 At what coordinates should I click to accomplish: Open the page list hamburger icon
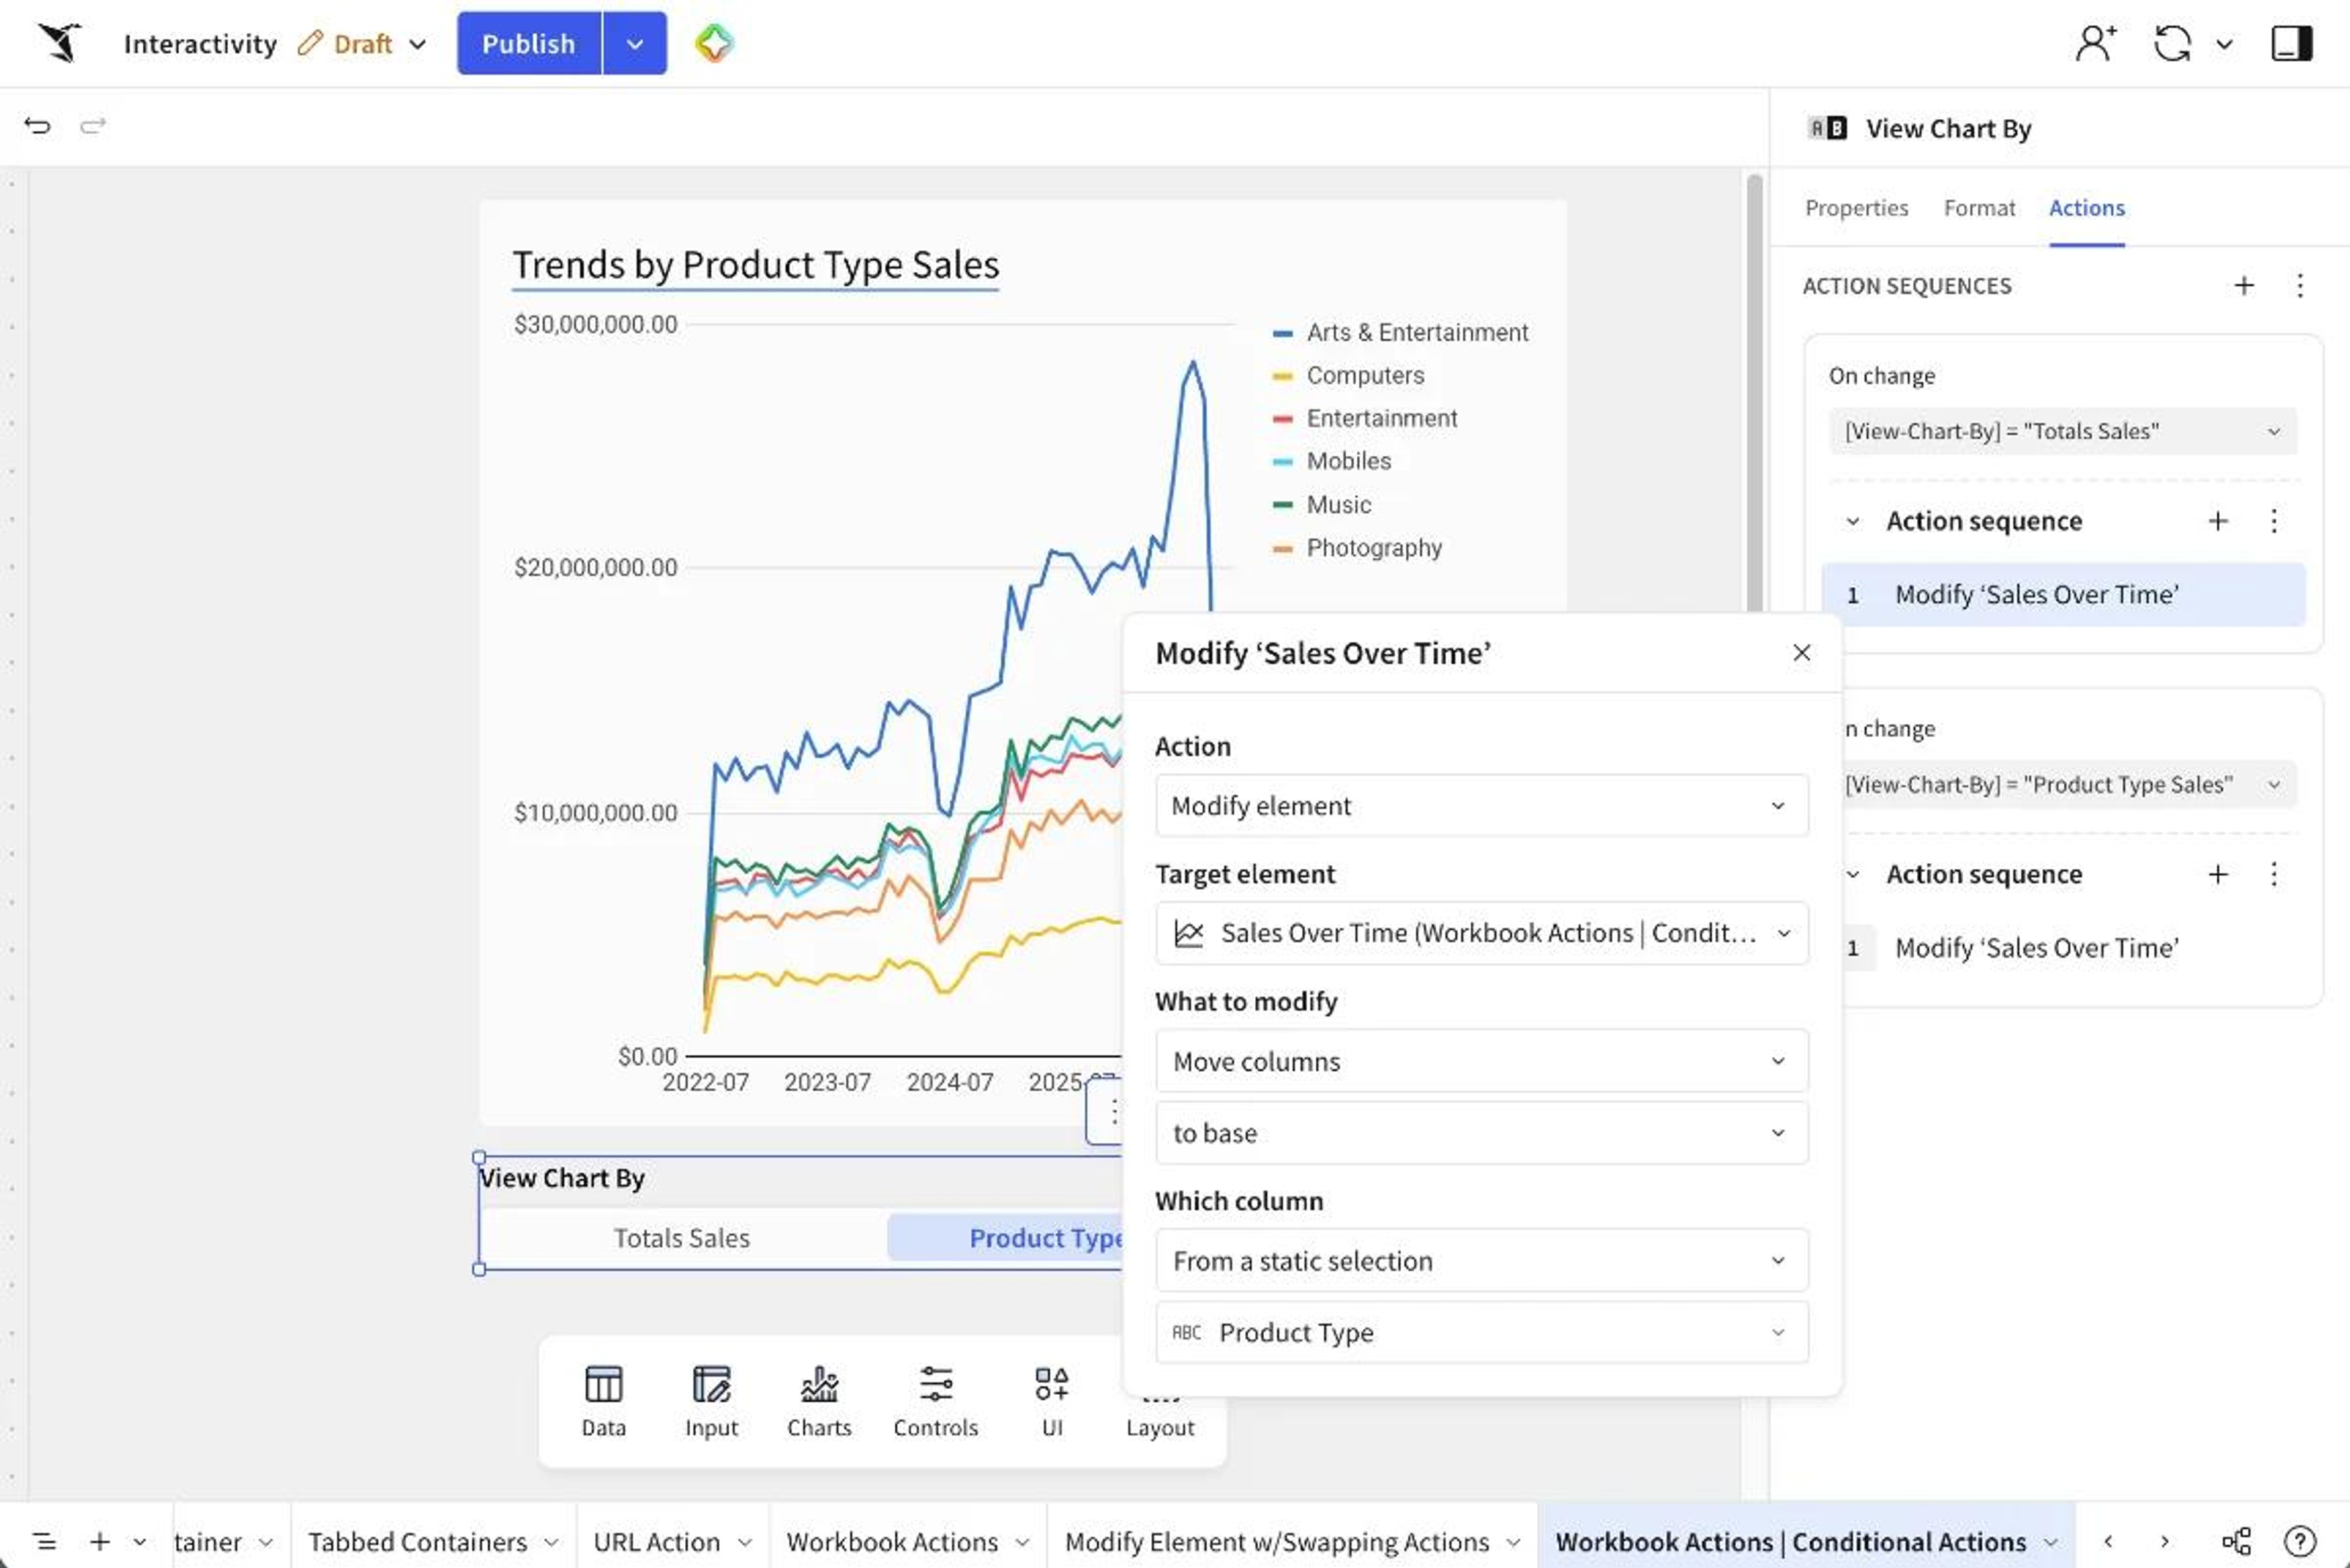click(44, 1541)
